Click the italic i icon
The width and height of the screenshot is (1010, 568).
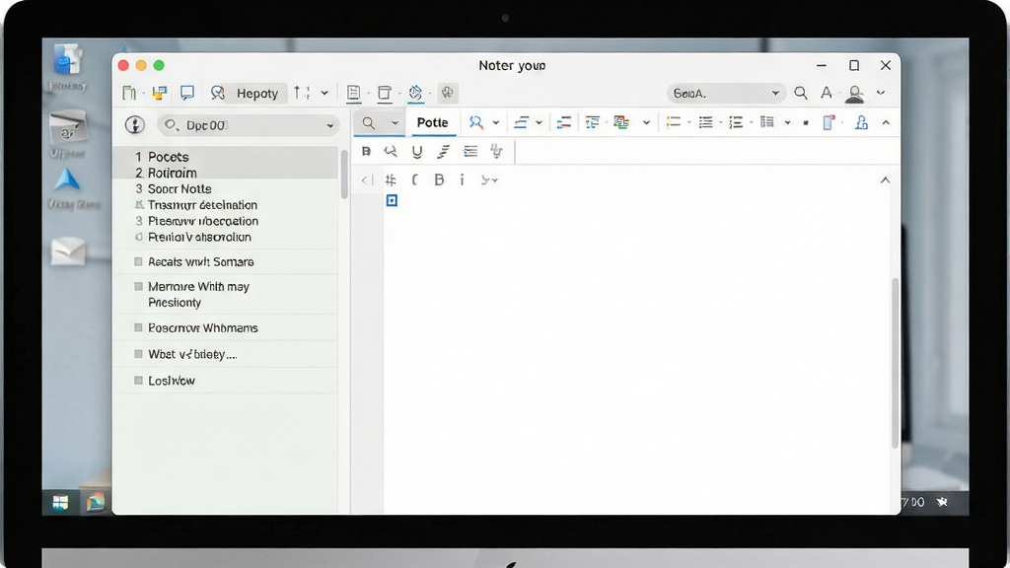click(x=462, y=180)
